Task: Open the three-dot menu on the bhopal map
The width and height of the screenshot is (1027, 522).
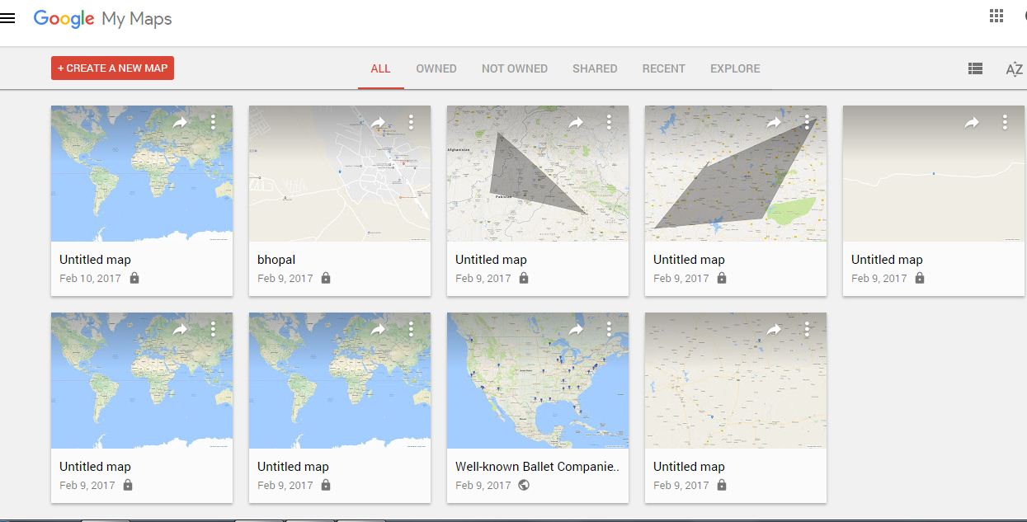Action: click(411, 121)
